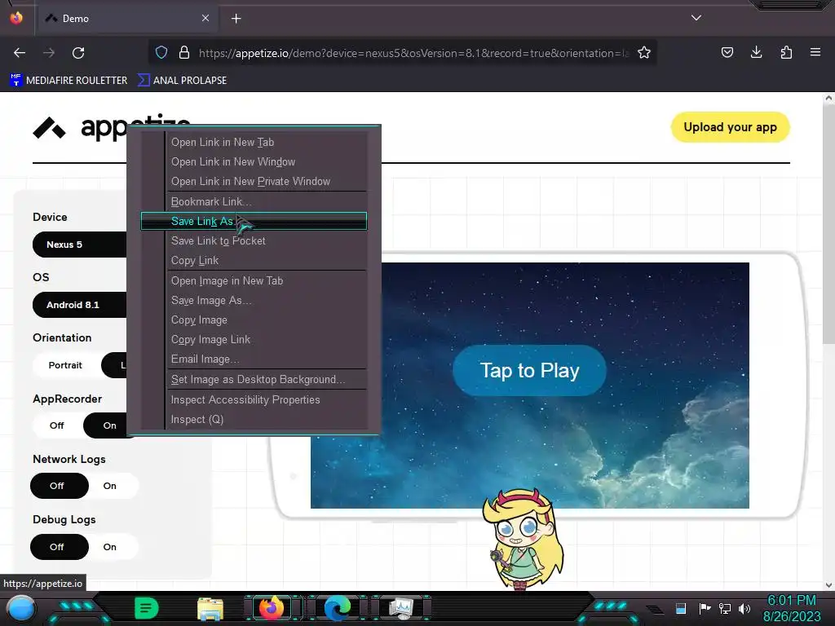Screen dimensions: 835x626
Task: Open site security lock info
Action: click(184, 53)
